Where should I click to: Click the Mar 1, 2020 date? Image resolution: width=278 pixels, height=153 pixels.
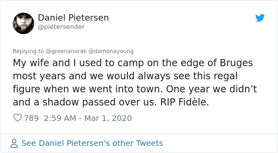click(108, 118)
